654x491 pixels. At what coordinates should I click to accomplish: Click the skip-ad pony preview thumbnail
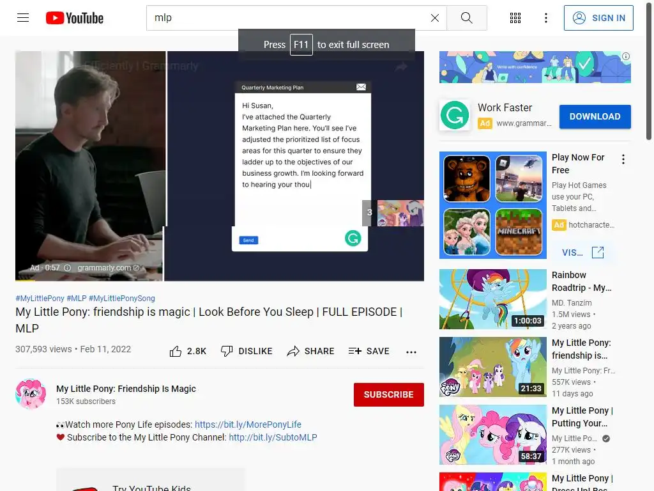coord(400,213)
